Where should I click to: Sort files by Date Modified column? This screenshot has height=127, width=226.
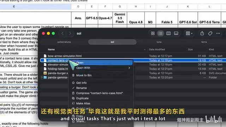(157, 49)
